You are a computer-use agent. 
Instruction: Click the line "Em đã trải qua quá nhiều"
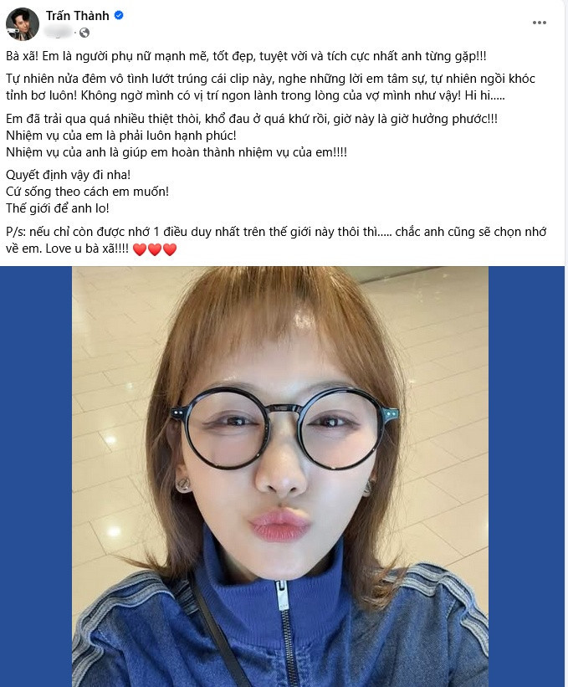point(252,119)
